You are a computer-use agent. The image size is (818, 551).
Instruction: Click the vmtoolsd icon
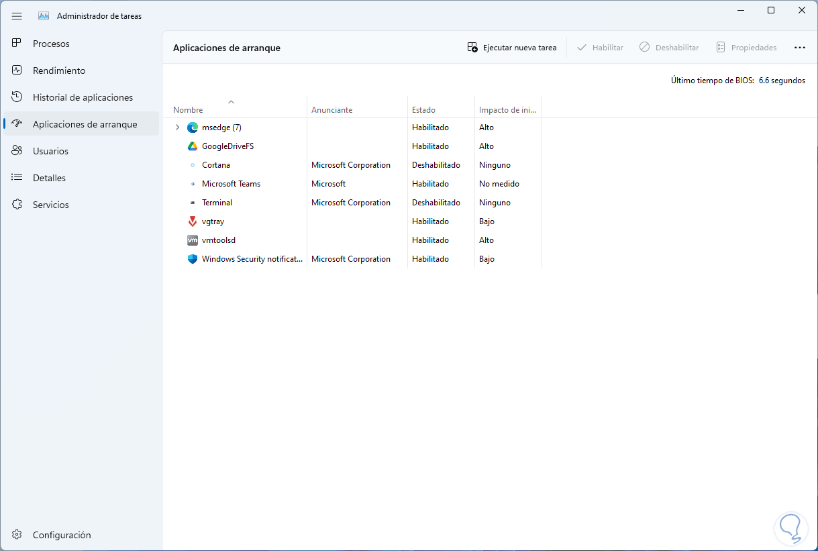(x=193, y=240)
